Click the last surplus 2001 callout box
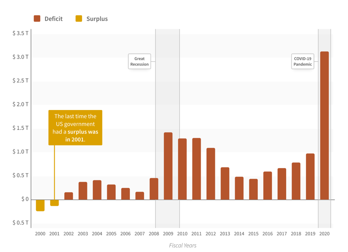The width and height of the screenshot is (348, 252). 75,128
